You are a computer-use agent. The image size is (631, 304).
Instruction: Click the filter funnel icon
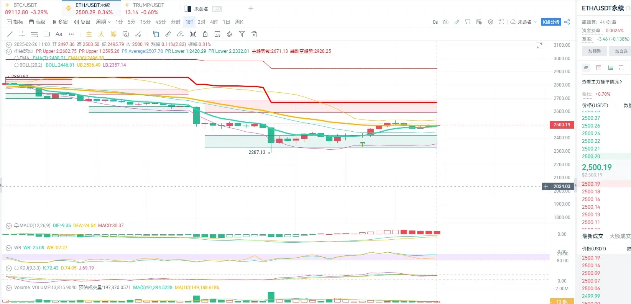tap(242, 34)
